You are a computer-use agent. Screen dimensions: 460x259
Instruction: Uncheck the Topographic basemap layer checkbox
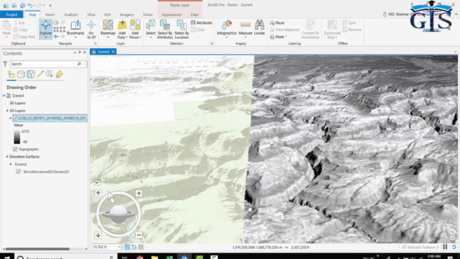(15, 149)
